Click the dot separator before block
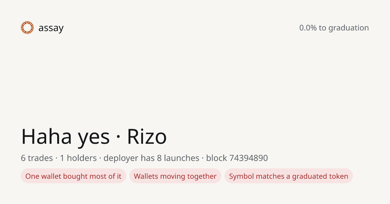 pos(203,158)
